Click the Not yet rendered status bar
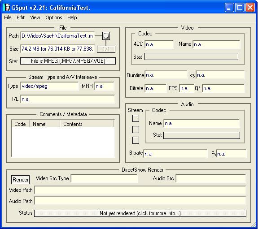Image resolution: width=258 pixels, height=229 pixels. (140, 213)
